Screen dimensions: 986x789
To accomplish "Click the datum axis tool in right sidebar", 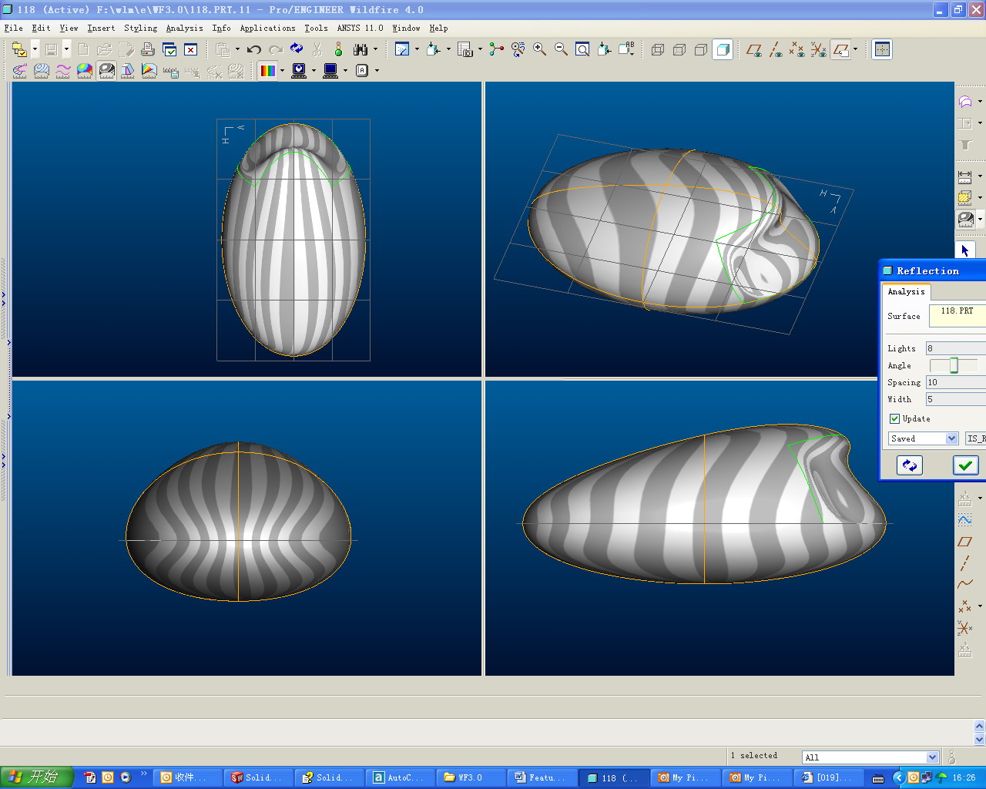I will [x=964, y=563].
